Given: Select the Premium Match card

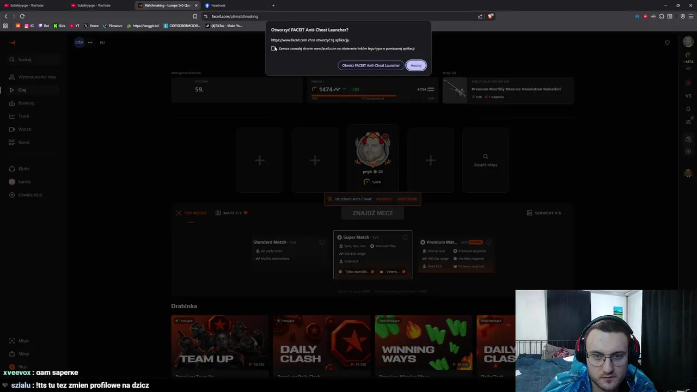Looking at the screenshot, I should tap(456, 253).
